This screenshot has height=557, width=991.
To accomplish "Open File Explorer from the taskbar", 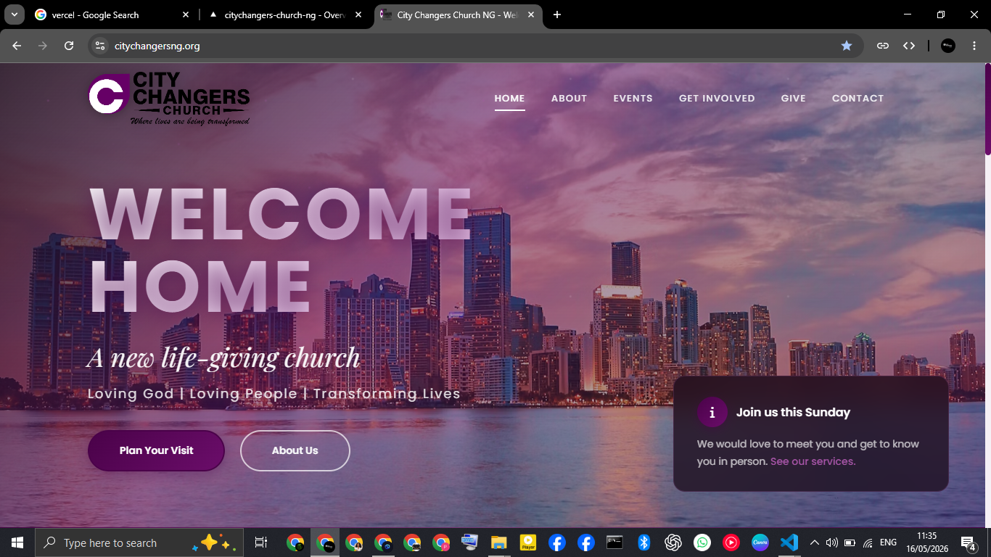I will click(498, 542).
